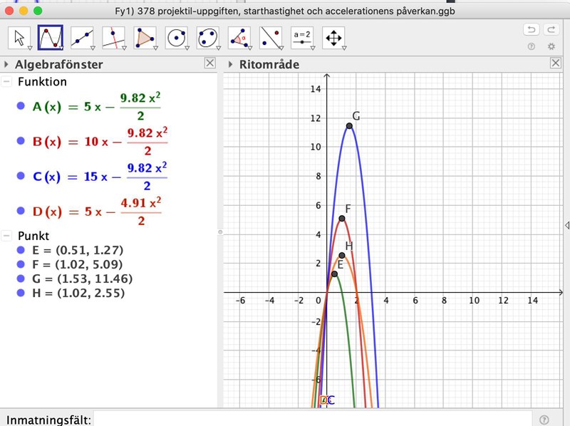Open the settings gear menu
The height and width of the screenshot is (426, 570).
[551, 46]
